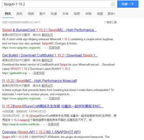Click the search input field with Spigot+1.15.2
The image size is (144, 140).
[x=57, y=4]
